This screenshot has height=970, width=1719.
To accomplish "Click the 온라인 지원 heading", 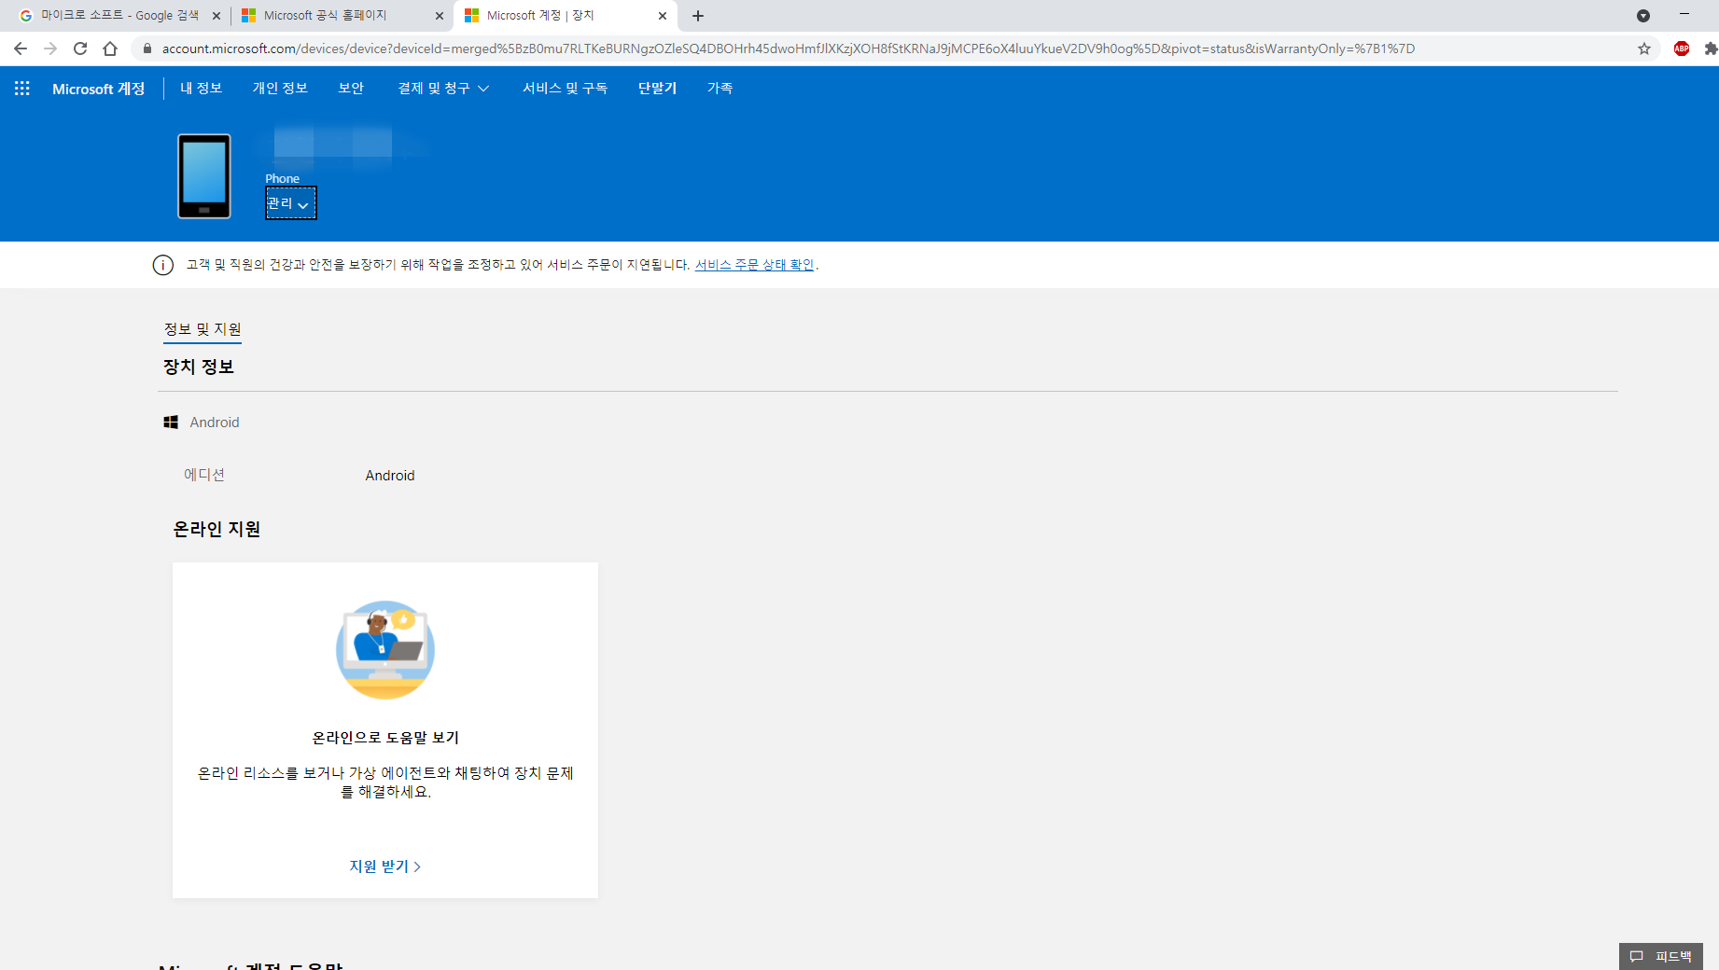I will point(217,529).
